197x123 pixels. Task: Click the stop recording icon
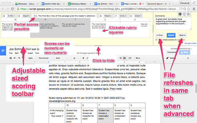188,14
